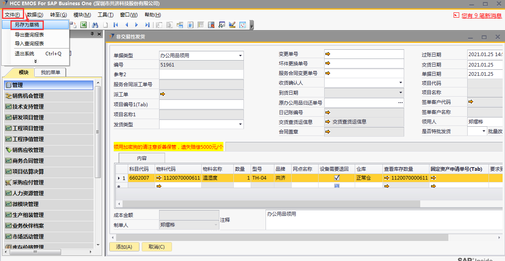Click the orange link arrow beside 变更单号
505x261 pixels.
click(x=328, y=54)
